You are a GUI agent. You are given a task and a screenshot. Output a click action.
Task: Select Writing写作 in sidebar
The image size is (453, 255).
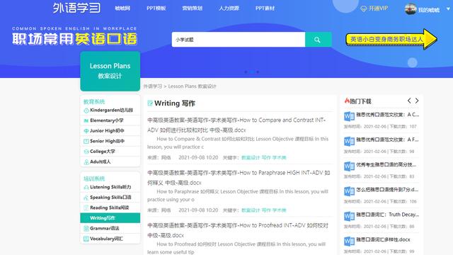(x=110, y=218)
